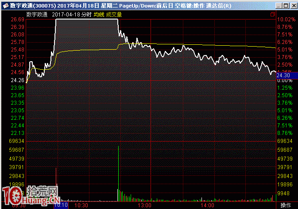Viewport: 298px width, 209px height.
Task: Select the highlighted 10:10 time marker
Action: click(61, 205)
